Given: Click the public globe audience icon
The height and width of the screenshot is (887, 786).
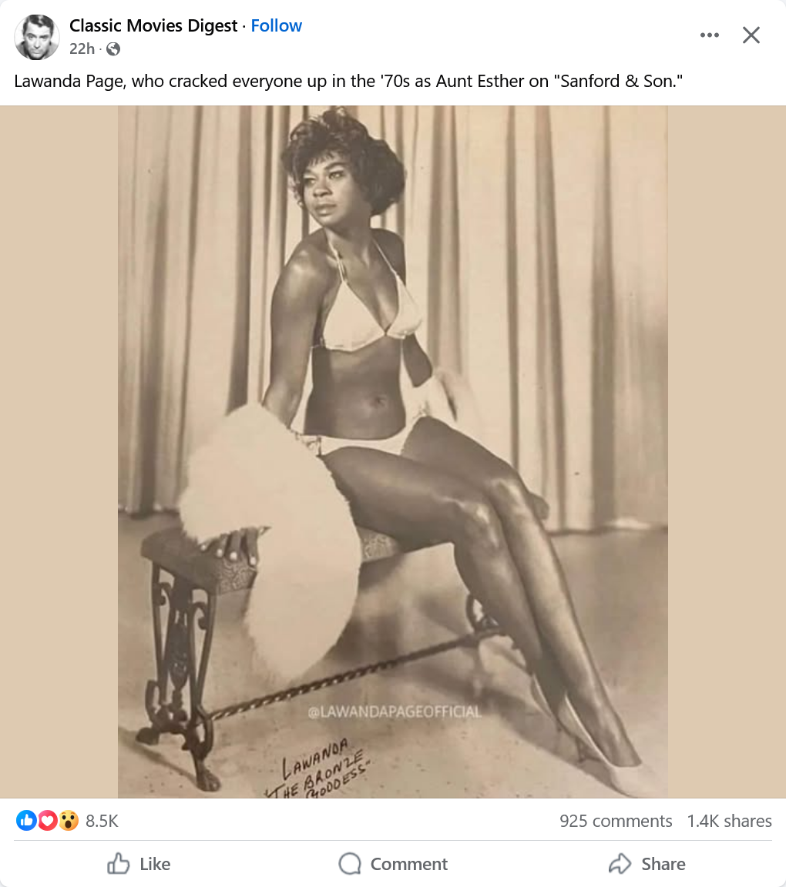Looking at the screenshot, I should [113, 49].
